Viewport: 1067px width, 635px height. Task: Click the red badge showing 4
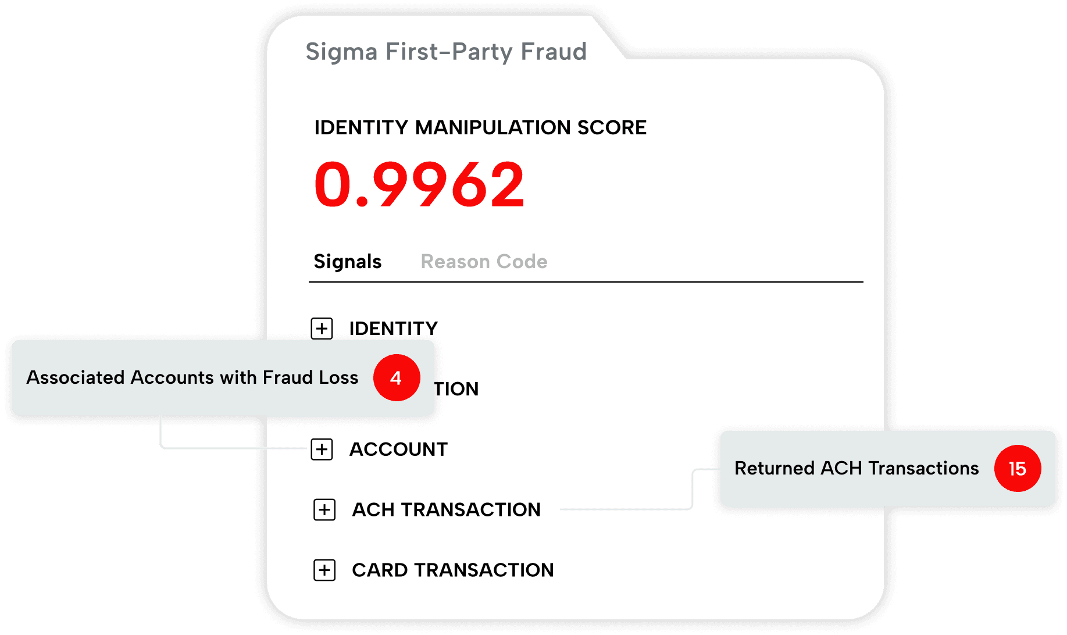(x=397, y=377)
